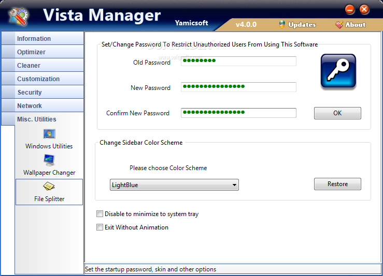Check for Updates in header
383x276 pixels.
tap(297, 24)
